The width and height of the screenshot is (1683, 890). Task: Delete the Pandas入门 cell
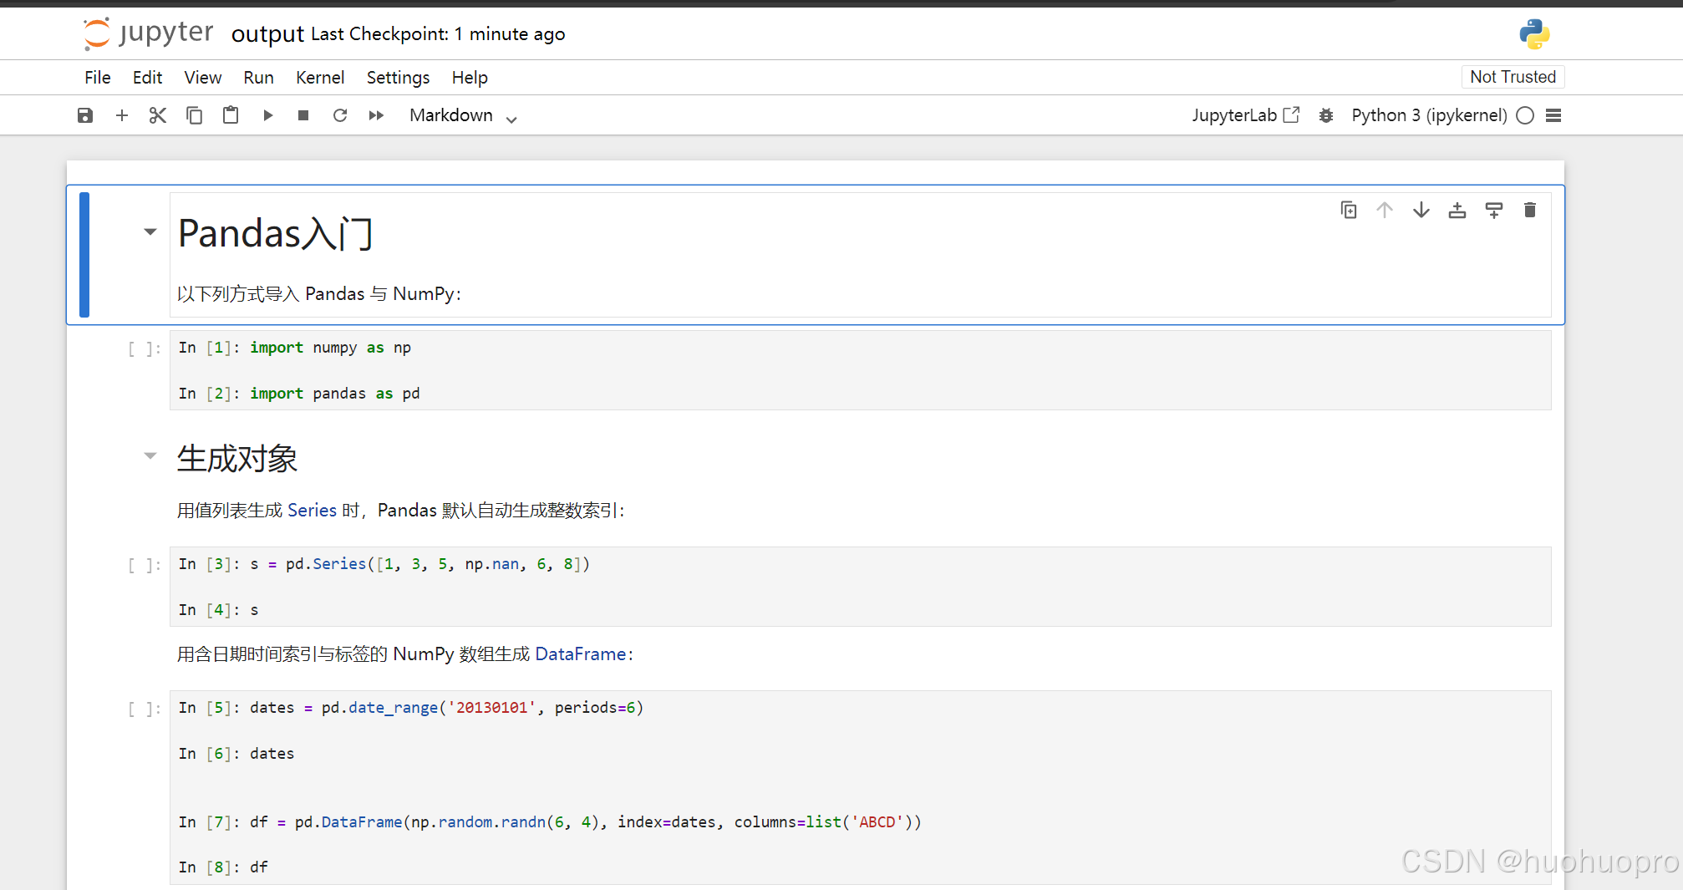(x=1530, y=210)
